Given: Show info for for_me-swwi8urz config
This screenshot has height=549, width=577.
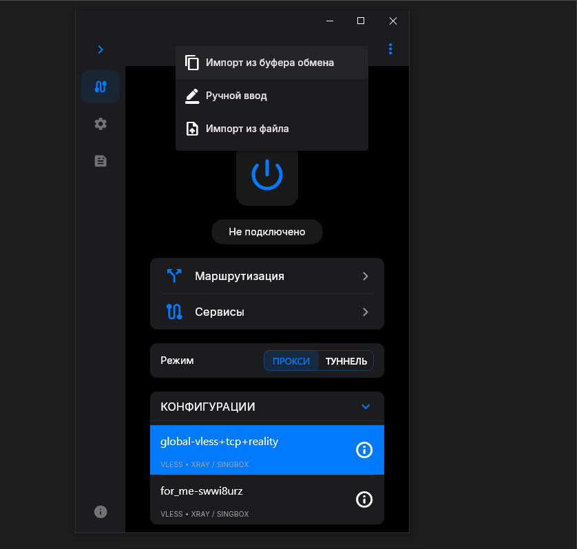Looking at the screenshot, I should 364,499.
